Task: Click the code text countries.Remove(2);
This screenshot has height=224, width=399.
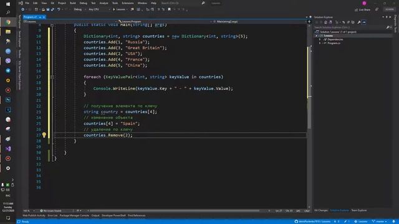Action: tap(108, 135)
